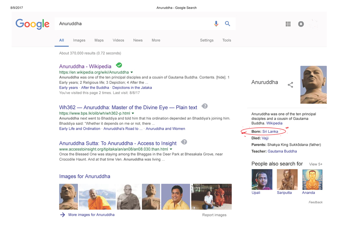Click question mark icon beside Anuruddha Sutta result
Viewport: 338px width, 239px height.
coord(184,142)
